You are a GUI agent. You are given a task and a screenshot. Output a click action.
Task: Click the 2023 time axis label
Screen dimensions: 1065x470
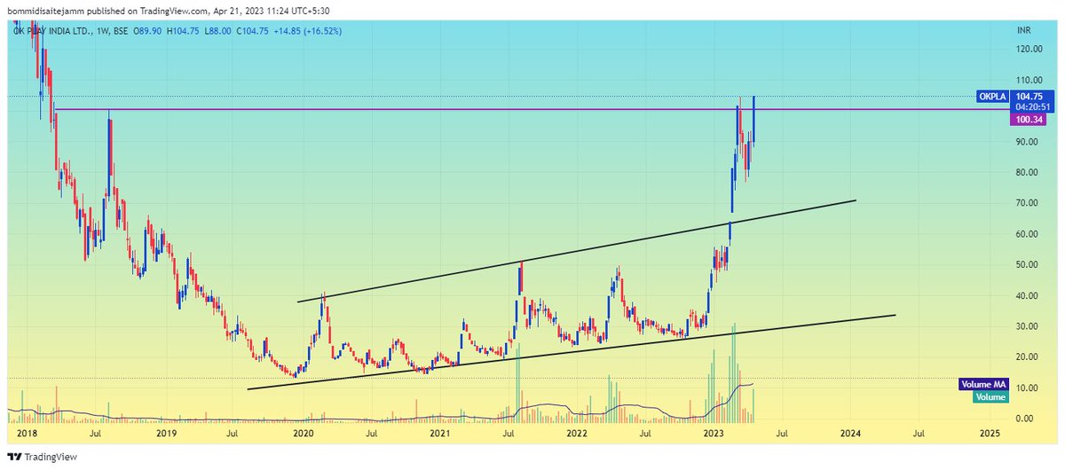click(714, 435)
